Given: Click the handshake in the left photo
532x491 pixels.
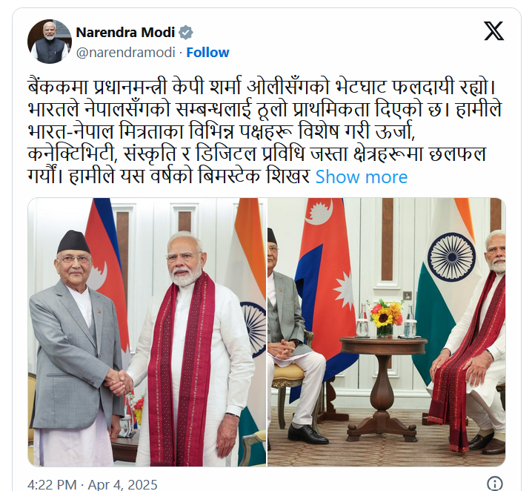Looking at the screenshot, I should 119,382.
